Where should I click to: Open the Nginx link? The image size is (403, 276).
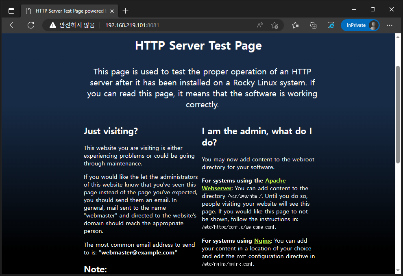pos(262,241)
